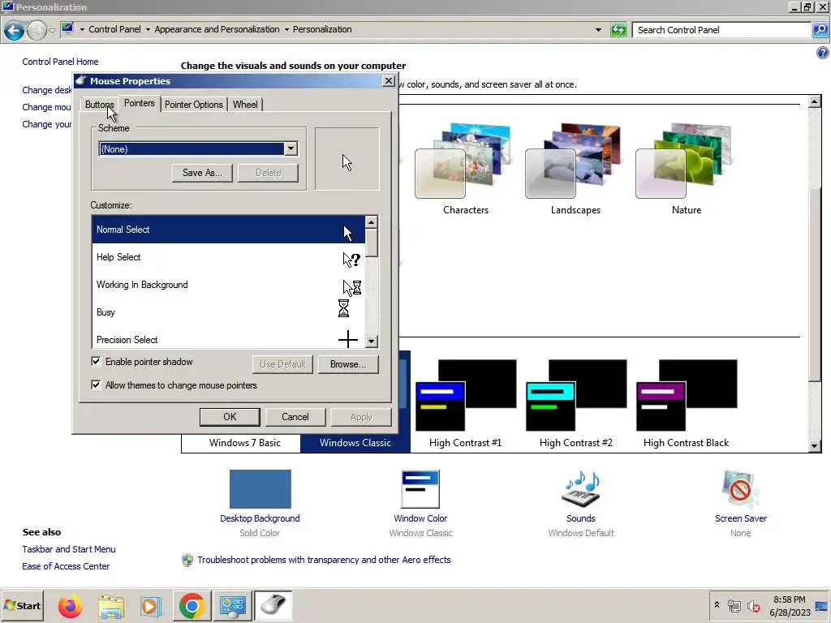Open Windows Explorer from the taskbar
Viewport: 831px width, 623px height.
click(110, 605)
